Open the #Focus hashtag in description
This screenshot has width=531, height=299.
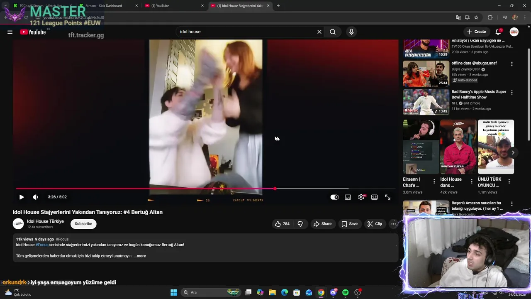click(x=42, y=245)
